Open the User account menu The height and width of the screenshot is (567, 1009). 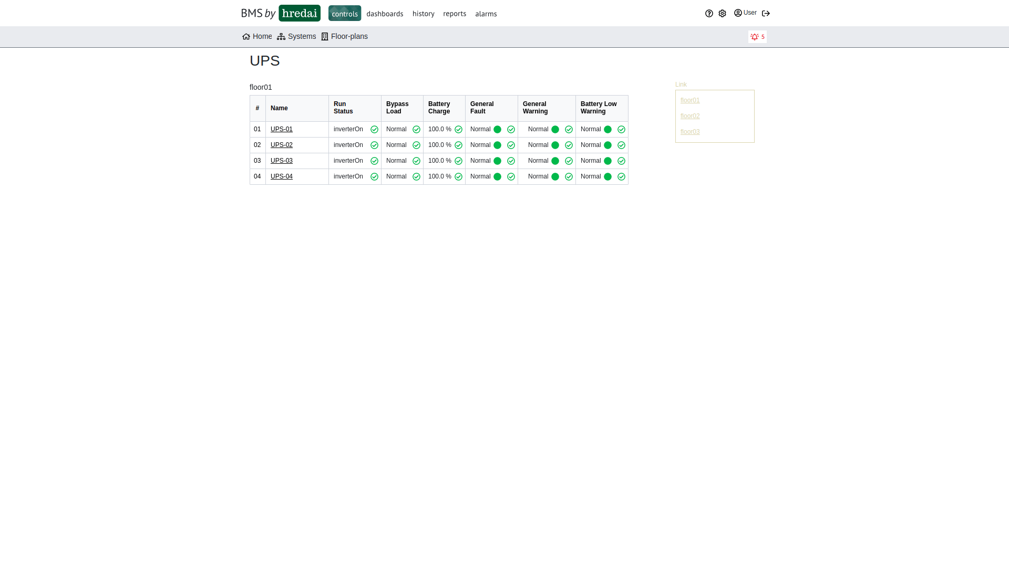point(745,13)
